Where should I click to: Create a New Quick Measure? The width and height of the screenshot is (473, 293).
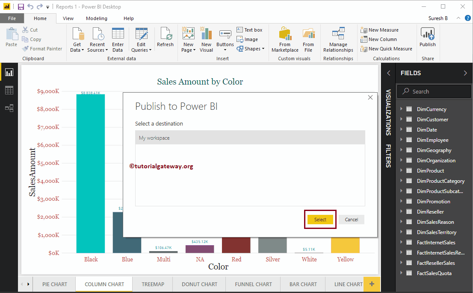coord(387,49)
